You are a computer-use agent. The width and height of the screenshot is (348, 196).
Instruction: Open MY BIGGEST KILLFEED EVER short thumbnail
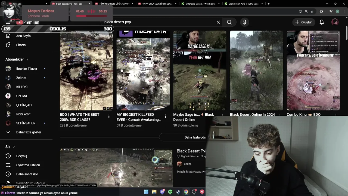click(143, 71)
